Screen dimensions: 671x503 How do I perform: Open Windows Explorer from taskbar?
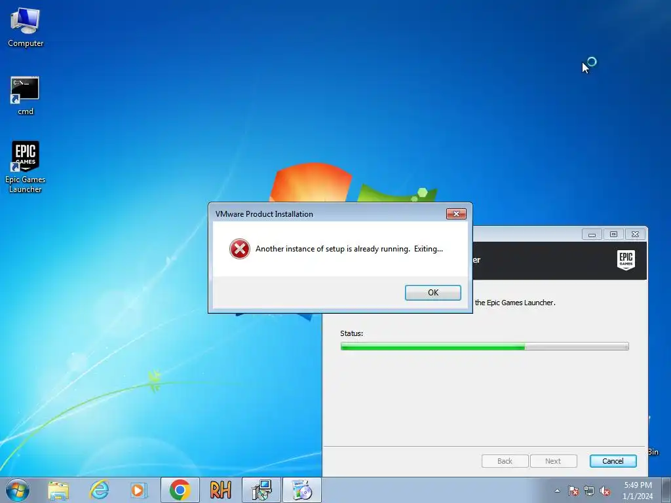pos(58,490)
